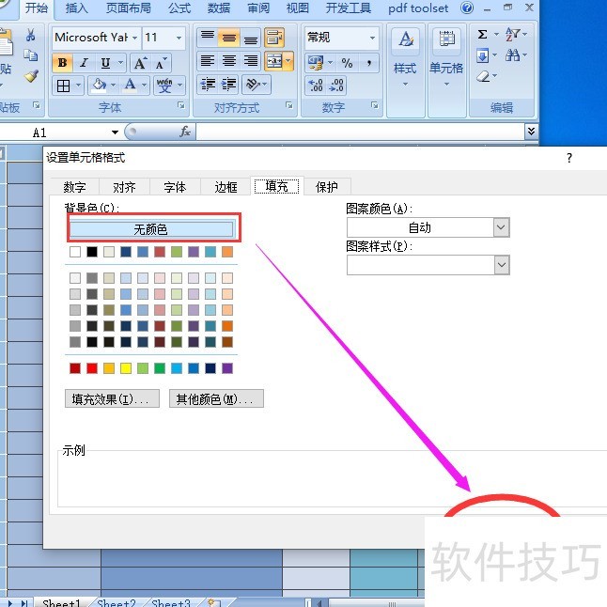Click the AutoSum sigma icon
The width and height of the screenshot is (607, 607).
[x=482, y=34]
